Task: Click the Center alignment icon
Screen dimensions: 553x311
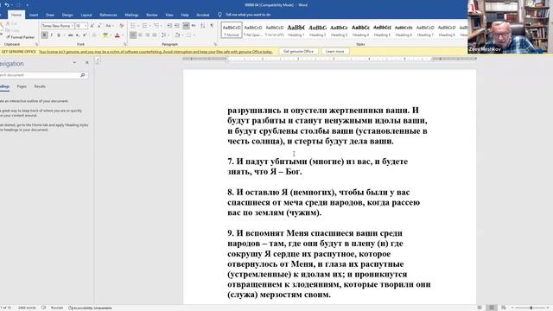Action: (140, 35)
